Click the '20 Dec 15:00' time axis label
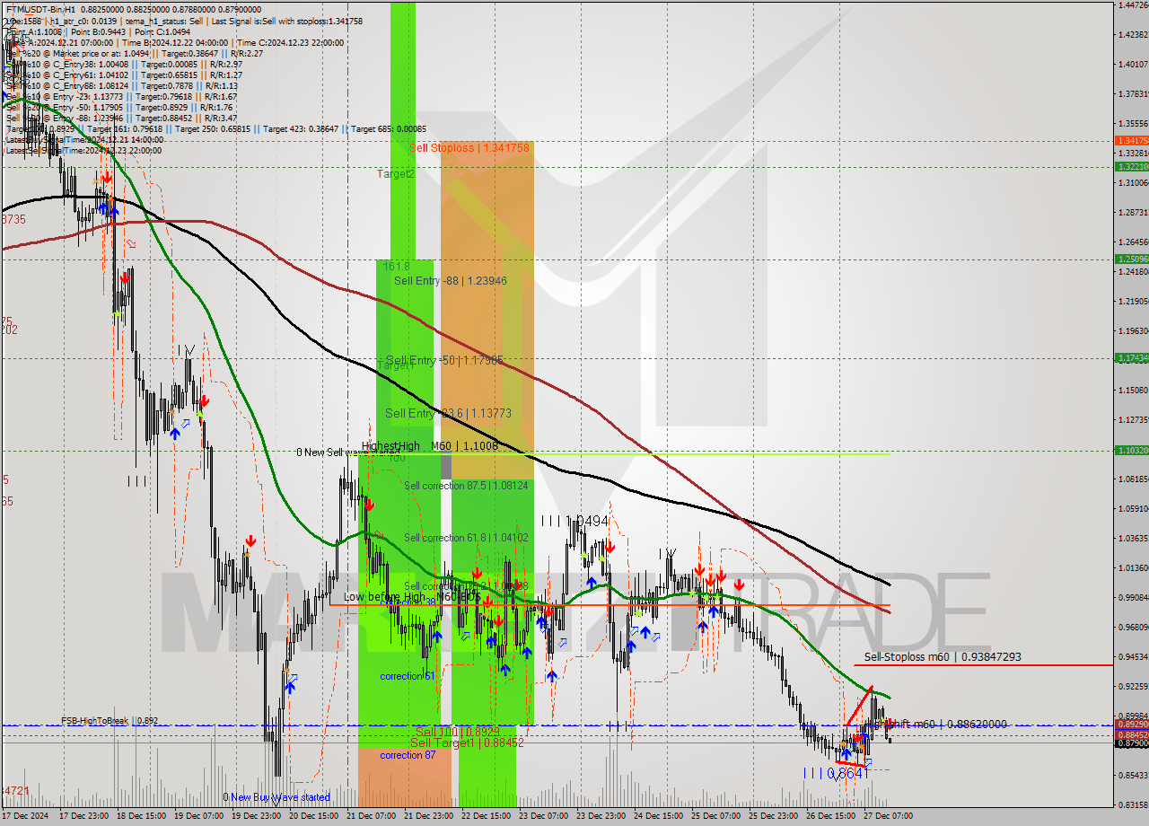This screenshot has height=826, width=1149. pyautogui.click(x=315, y=816)
